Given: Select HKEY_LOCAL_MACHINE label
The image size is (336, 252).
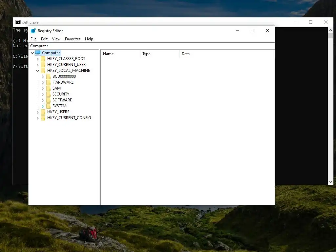Looking at the screenshot, I should click(69, 71).
